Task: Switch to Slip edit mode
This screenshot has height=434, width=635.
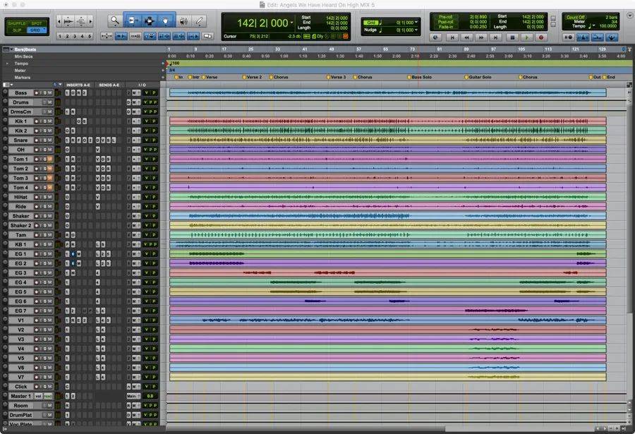Action: point(16,30)
